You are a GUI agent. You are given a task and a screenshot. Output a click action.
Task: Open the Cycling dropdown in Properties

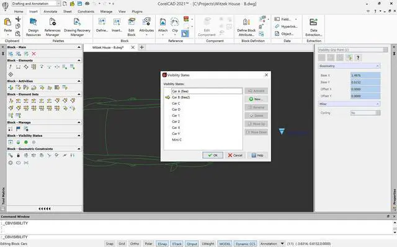(x=378, y=113)
